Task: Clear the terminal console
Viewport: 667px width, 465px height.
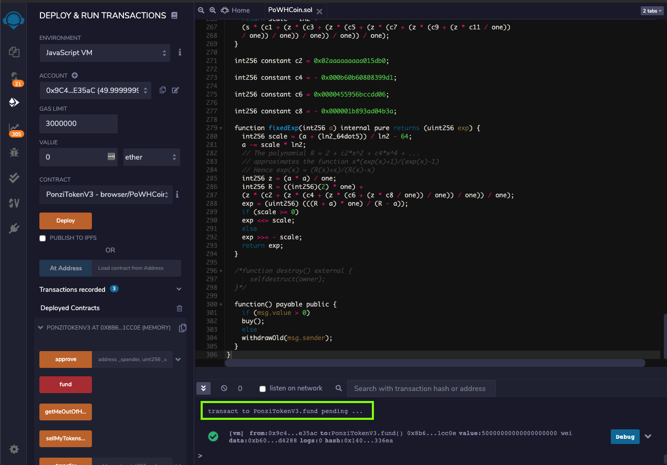Action: [x=224, y=388]
